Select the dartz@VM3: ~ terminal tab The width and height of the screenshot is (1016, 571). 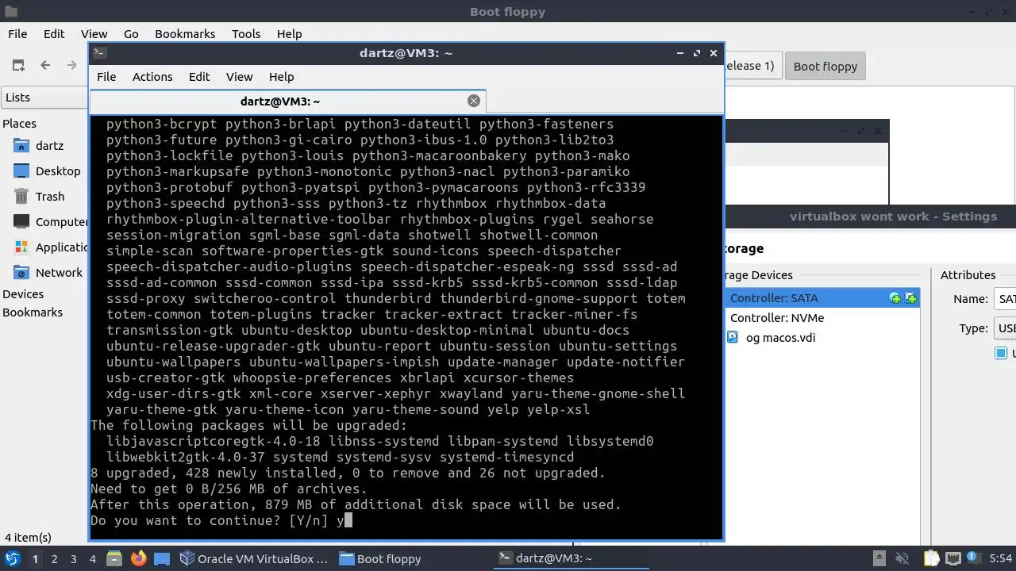click(x=287, y=102)
